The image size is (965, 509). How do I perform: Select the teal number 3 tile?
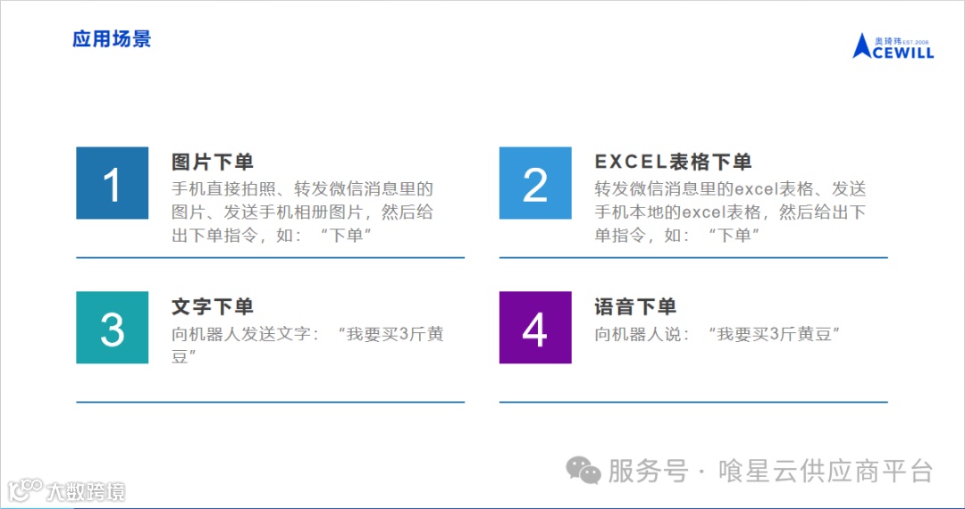[x=112, y=327]
